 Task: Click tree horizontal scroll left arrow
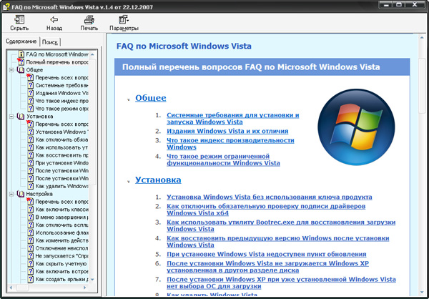pyautogui.click(x=11, y=288)
